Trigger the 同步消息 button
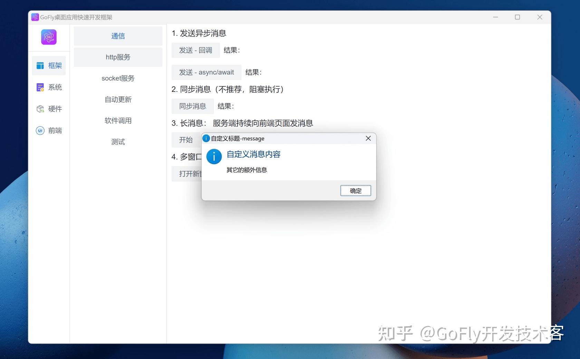 click(192, 106)
